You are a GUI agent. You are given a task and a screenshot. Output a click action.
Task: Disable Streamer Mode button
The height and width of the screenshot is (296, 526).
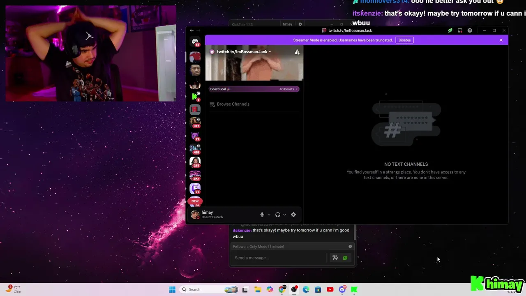[x=404, y=40]
